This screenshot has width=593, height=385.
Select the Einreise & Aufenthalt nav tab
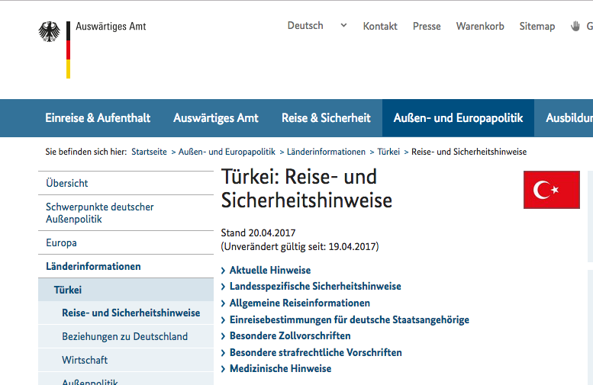[x=98, y=118]
